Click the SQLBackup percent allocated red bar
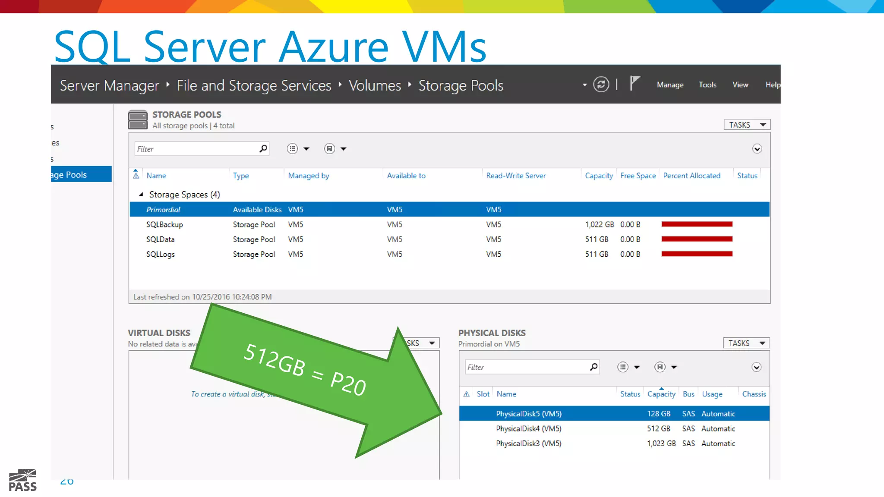The width and height of the screenshot is (884, 497). [697, 224]
